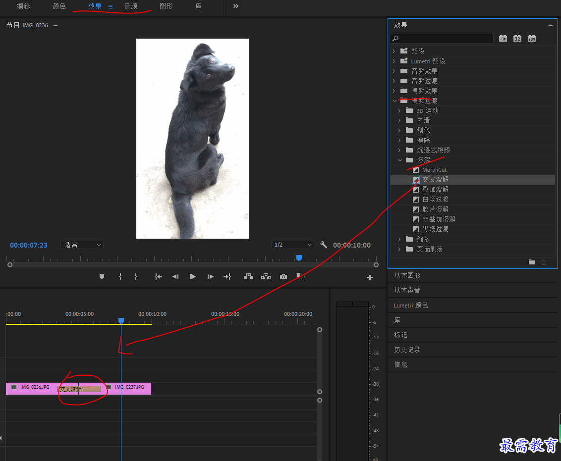Step forward one frame
Viewport: 561px width, 461px height.
(210, 277)
